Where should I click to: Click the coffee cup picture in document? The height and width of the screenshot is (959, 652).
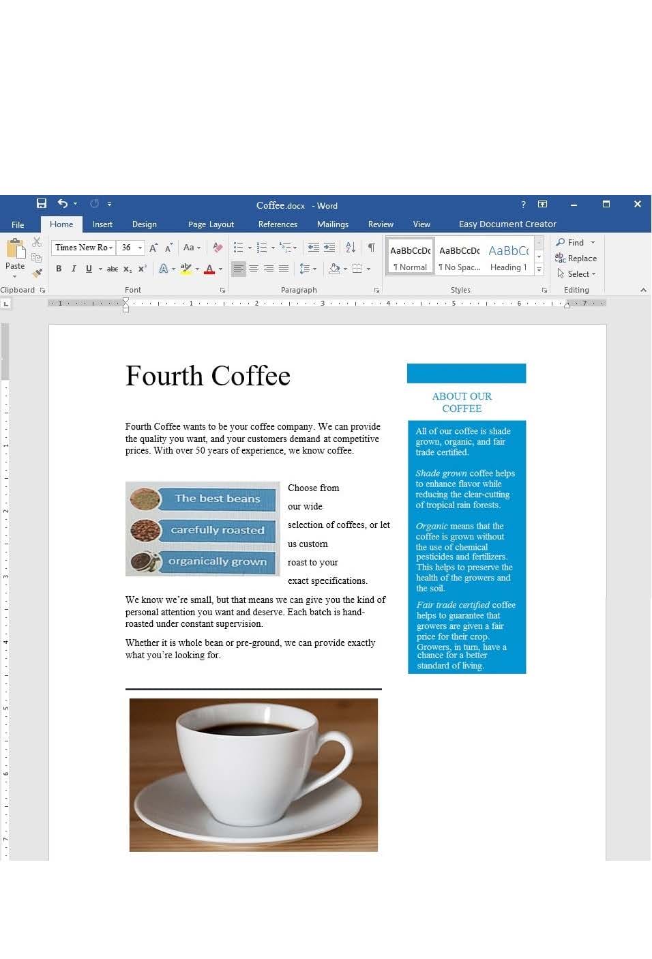253,774
